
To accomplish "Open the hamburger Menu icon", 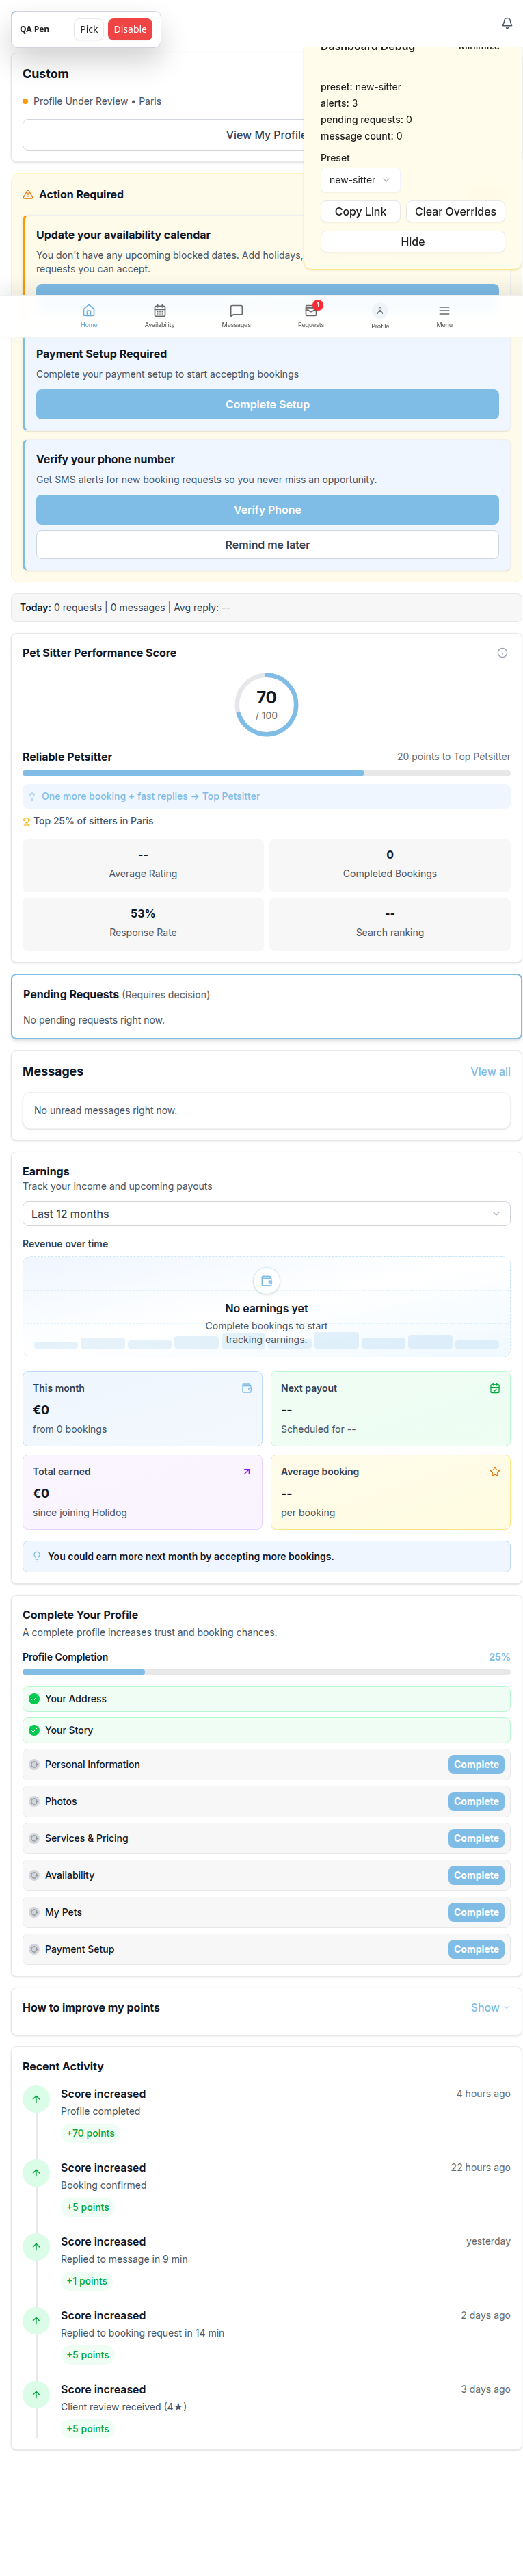I will 444,311.
